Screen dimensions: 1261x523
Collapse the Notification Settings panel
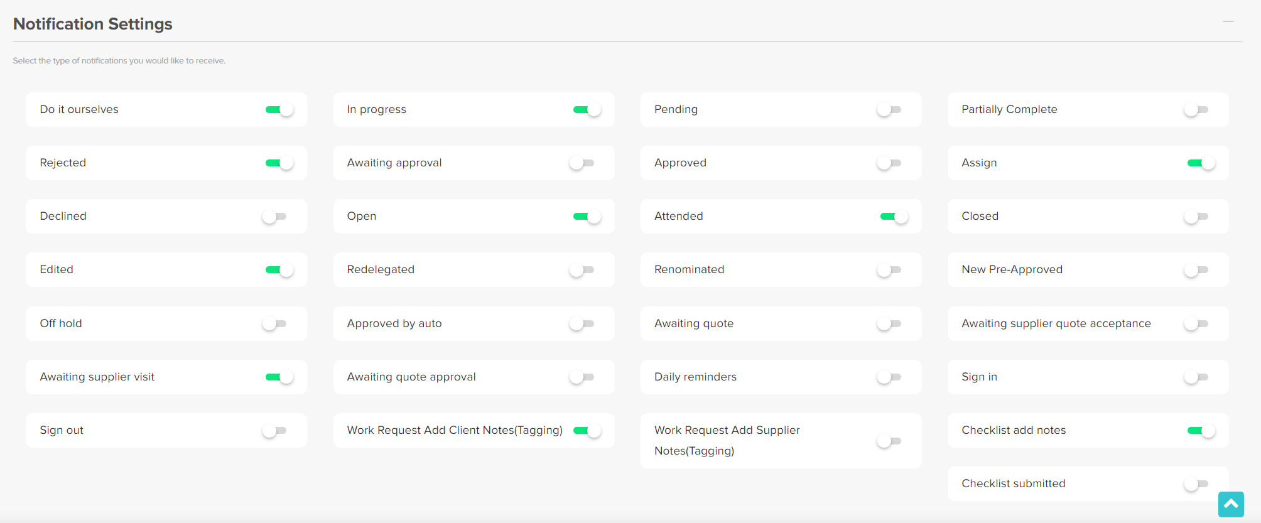click(1228, 22)
